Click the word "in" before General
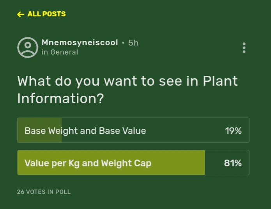Image resolution: width=271 pixels, height=209 pixels. [x=45, y=52]
